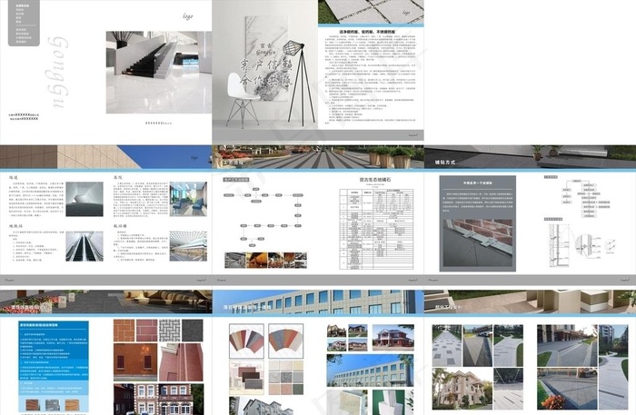Screen dimensions: 636x415
Task: Open the escalator photo
Action: pos(84,246)
